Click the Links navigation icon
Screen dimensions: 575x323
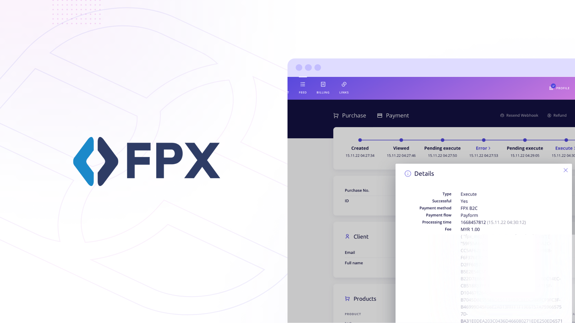[344, 84]
